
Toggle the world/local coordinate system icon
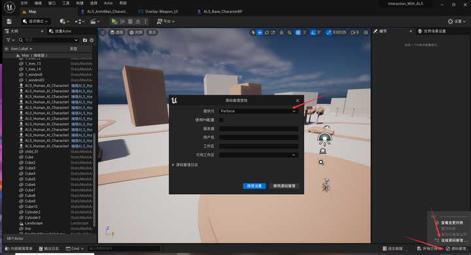click(x=290, y=33)
